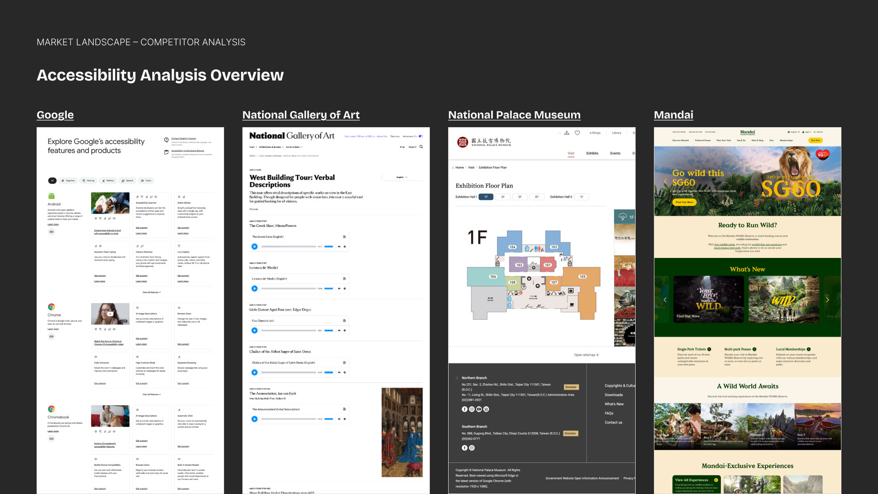Select the Speech filter chip
This screenshot has height=494, width=878.
pyautogui.click(x=128, y=181)
